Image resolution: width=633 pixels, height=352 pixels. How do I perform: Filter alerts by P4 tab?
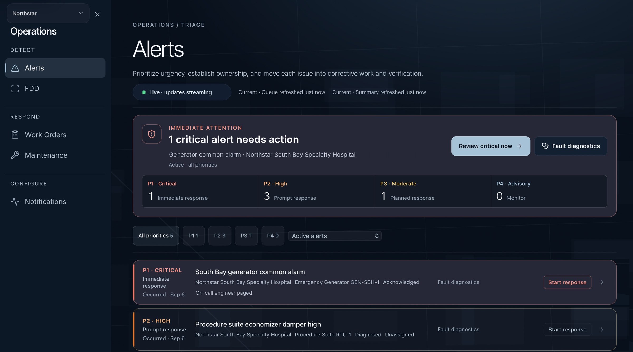tap(273, 236)
